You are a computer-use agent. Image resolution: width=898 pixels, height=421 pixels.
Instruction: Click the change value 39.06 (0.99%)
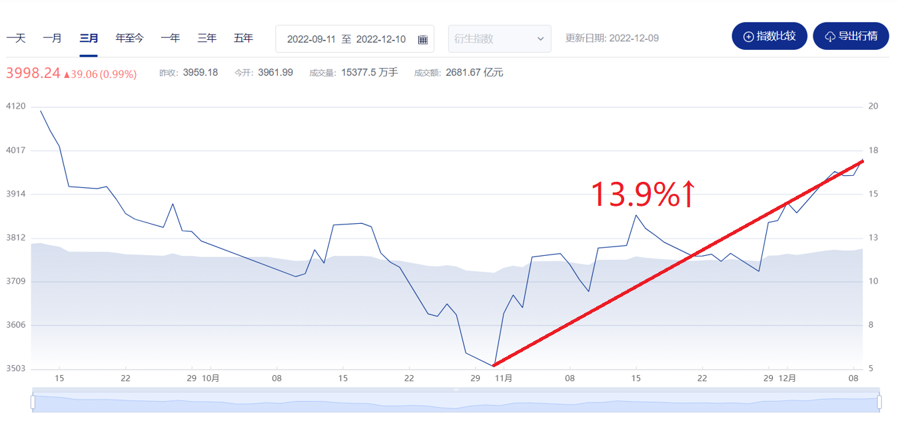[x=100, y=74]
